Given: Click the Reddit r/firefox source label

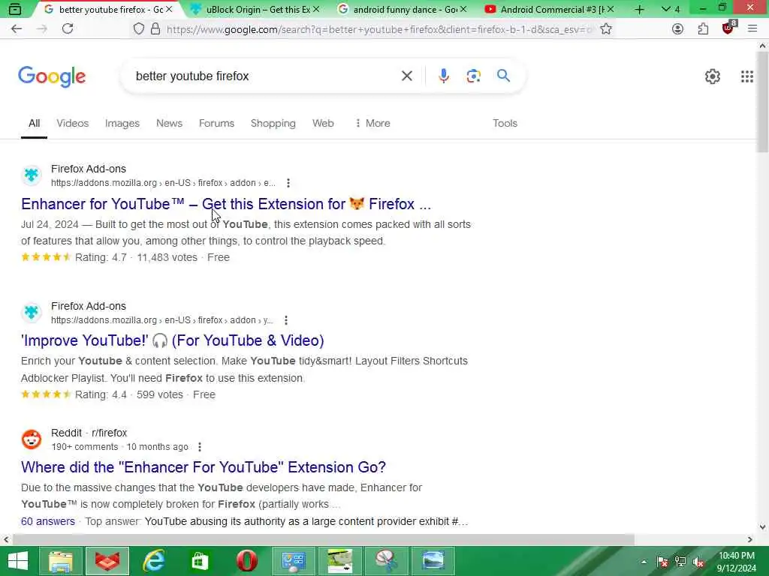Looking at the screenshot, I should [89, 433].
